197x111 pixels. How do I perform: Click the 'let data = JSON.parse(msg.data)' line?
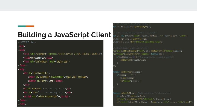coord(131,96)
